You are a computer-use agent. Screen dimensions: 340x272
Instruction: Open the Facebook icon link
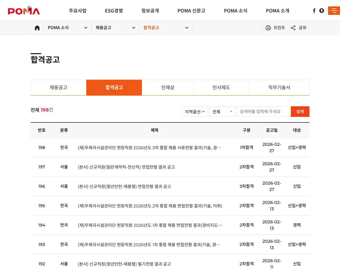pyautogui.click(x=314, y=11)
